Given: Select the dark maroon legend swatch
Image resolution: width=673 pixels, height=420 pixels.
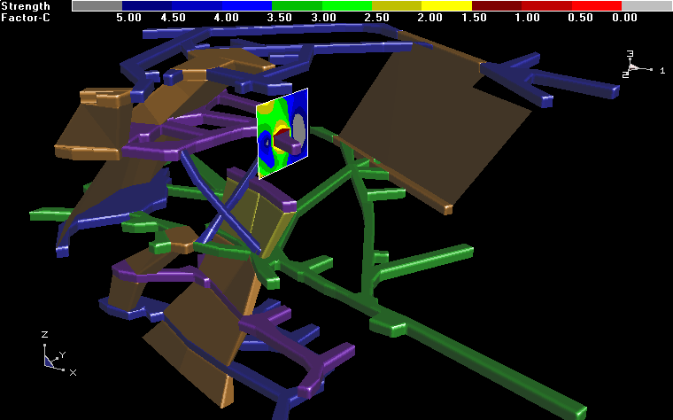Looking at the screenshot, I should point(497,5).
